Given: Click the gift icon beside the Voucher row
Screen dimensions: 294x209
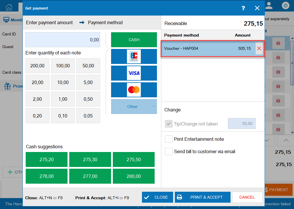Looking at the screenshot, I should click(278, 43).
